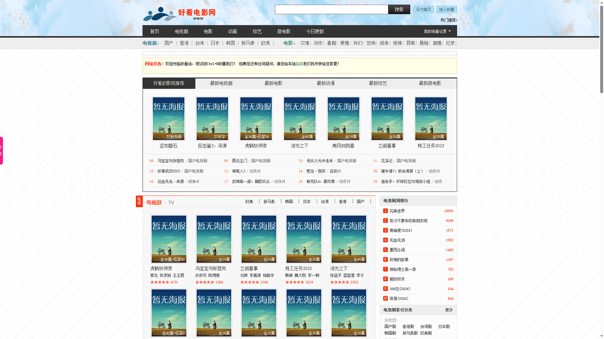Open 巨齿鲨2：深渊 poster thumbnail

pyautogui.click(x=212, y=119)
